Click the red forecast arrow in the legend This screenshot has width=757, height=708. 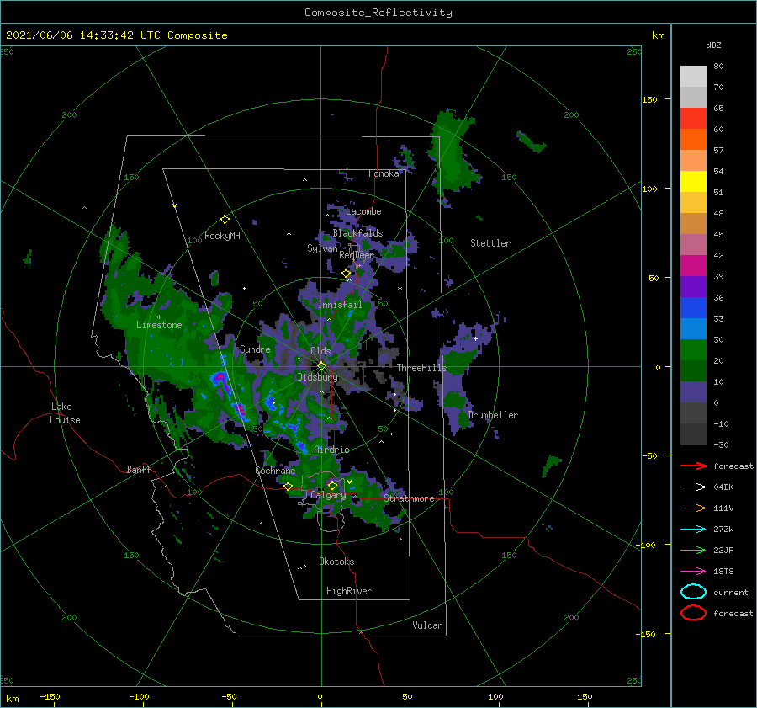693,466
